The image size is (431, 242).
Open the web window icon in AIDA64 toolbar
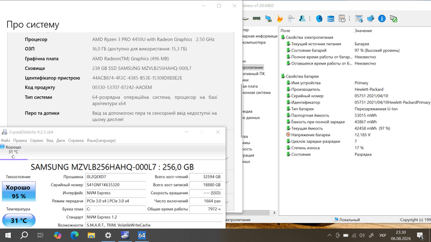[359, 19]
